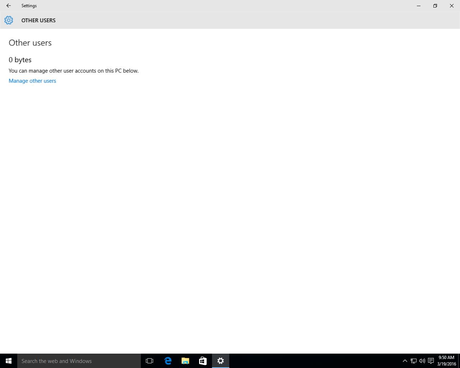The width and height of the screenshot is (460, 368).
Task: Focus the Search the web and Windows box
Action: click(x=79, y=361)
